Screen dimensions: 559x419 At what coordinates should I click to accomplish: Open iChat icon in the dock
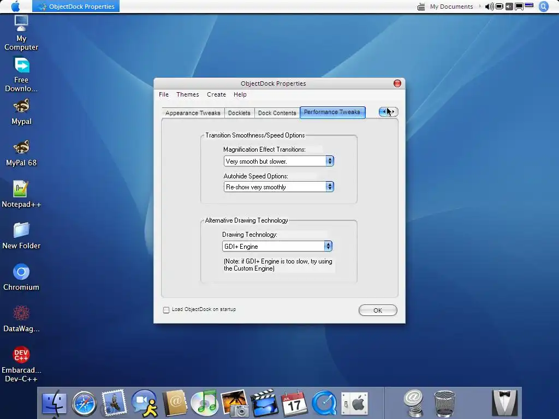click(x=144, y=403)
